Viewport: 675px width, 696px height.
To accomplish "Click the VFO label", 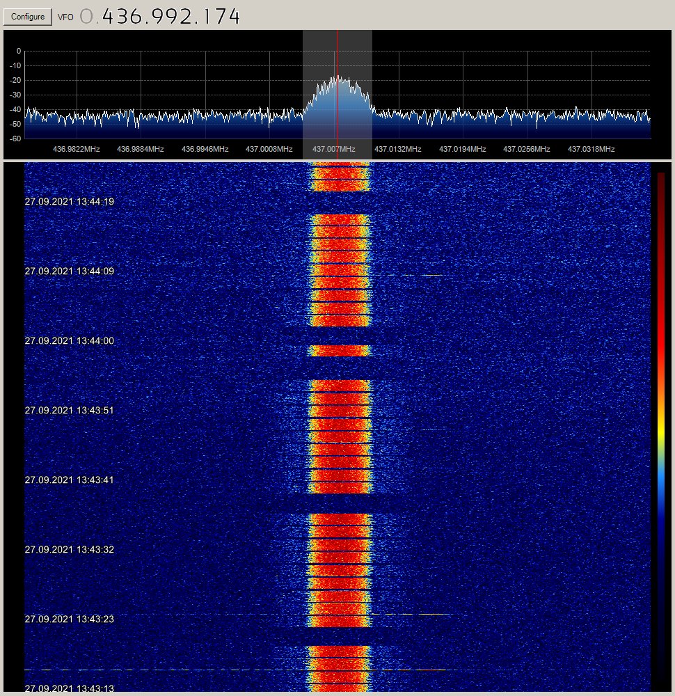I will 65,17.
